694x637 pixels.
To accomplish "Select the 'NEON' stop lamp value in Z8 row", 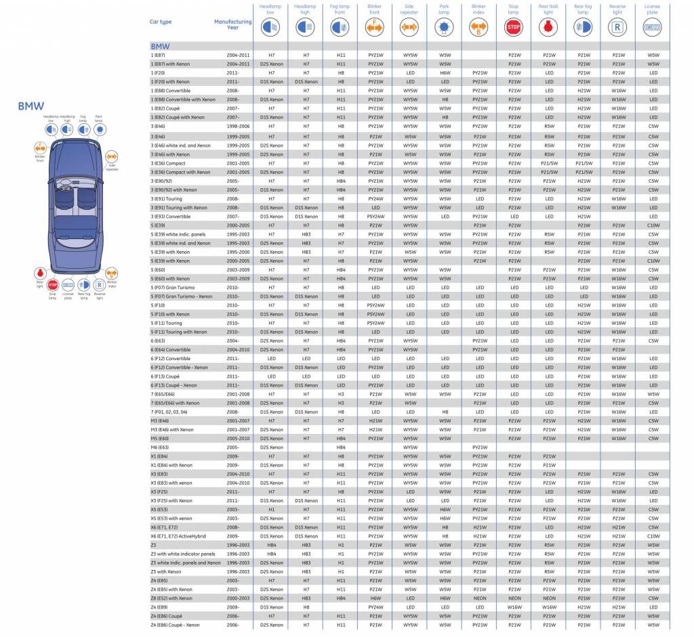I will pyautogui.click(x=515, y=598).
